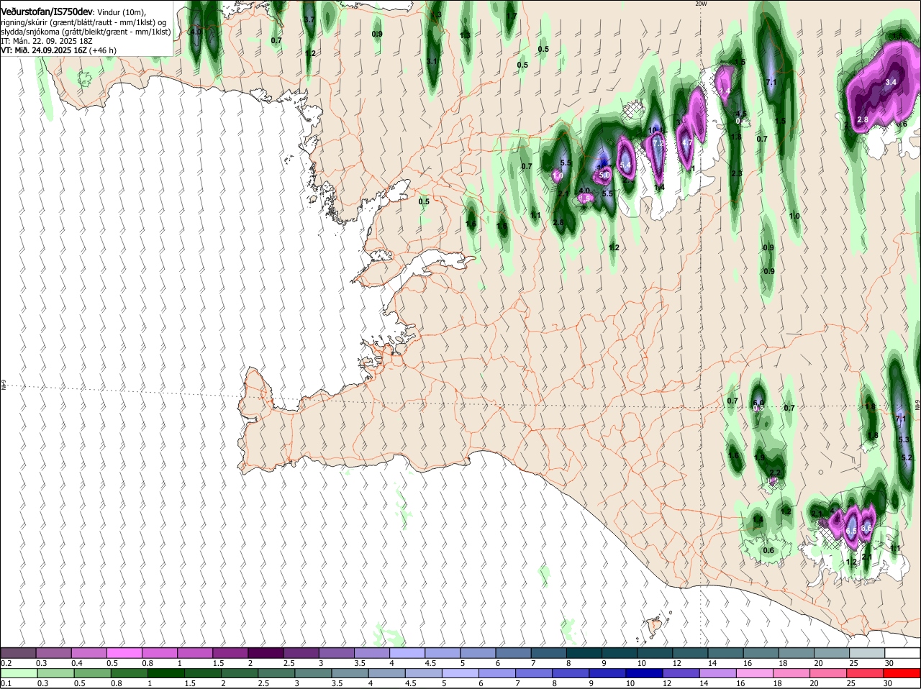This screenshot has width=921, height=689.
Task: Pick the light pink 16 swatch in lower scale
Action: tap(756, 673)
